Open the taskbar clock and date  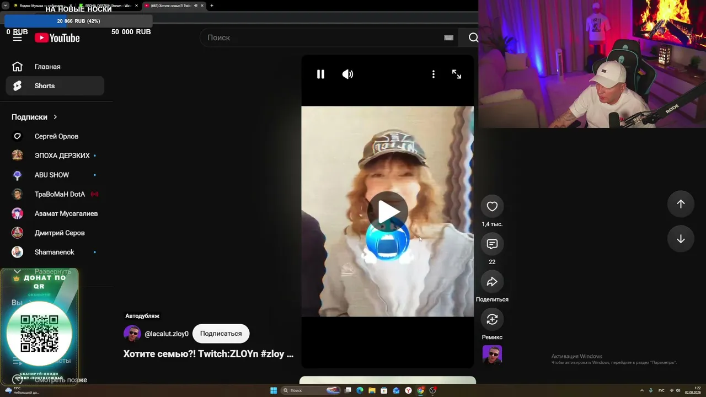(x=693, y=390)
